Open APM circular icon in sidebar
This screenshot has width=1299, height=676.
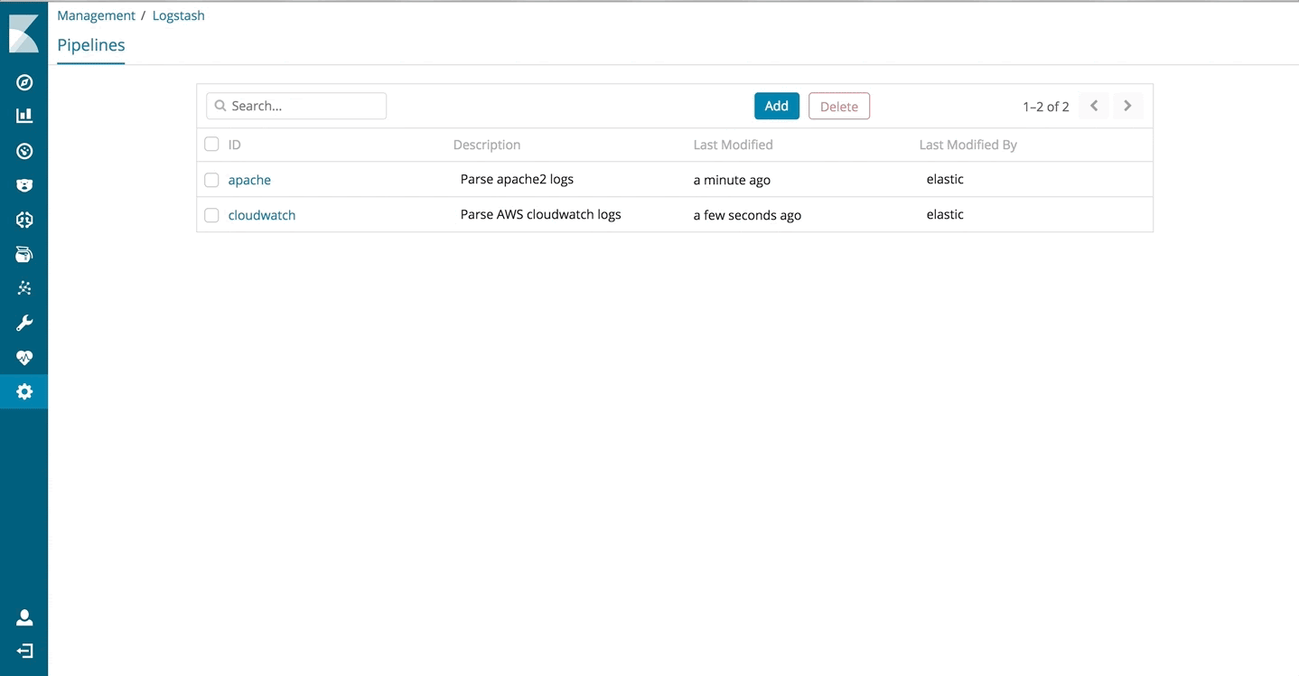point(24,220)
